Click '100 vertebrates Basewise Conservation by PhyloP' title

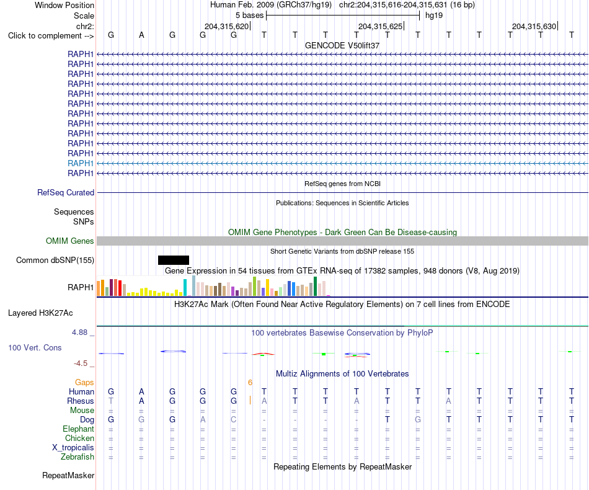pyautogui.click(x=342, y=333)
